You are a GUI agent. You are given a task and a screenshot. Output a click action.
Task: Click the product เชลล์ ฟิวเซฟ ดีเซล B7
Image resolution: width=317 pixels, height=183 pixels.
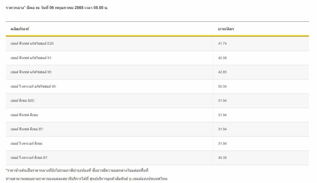(x=27, y=129)
